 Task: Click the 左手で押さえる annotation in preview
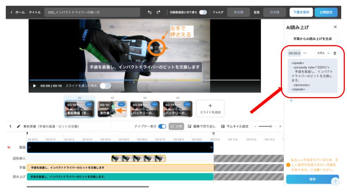tap(181, 31)
